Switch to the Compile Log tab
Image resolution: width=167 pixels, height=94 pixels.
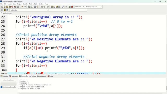24,76
